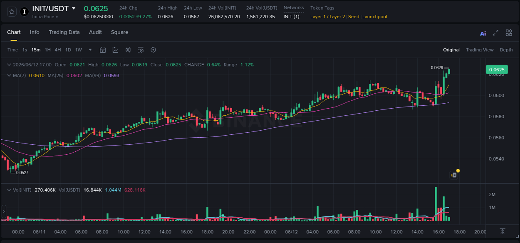This screenshot has height=243, width=520.
Task: Open the Layer 1 / Layer 2 tag
Action: (328, 17)
